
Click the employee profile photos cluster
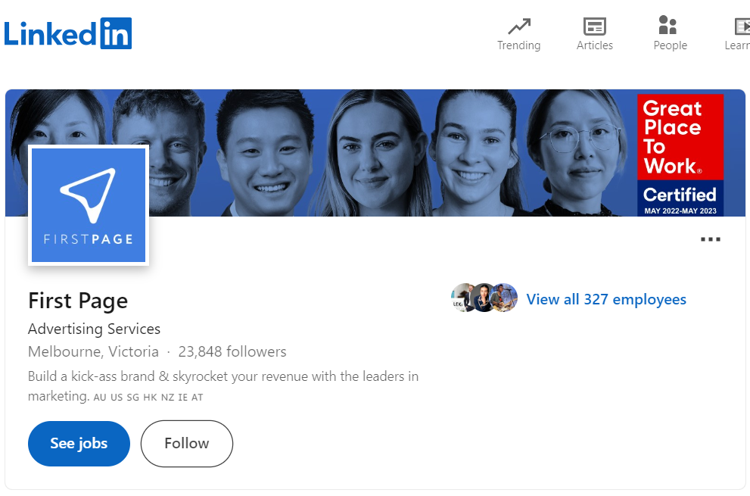[484, 298]
